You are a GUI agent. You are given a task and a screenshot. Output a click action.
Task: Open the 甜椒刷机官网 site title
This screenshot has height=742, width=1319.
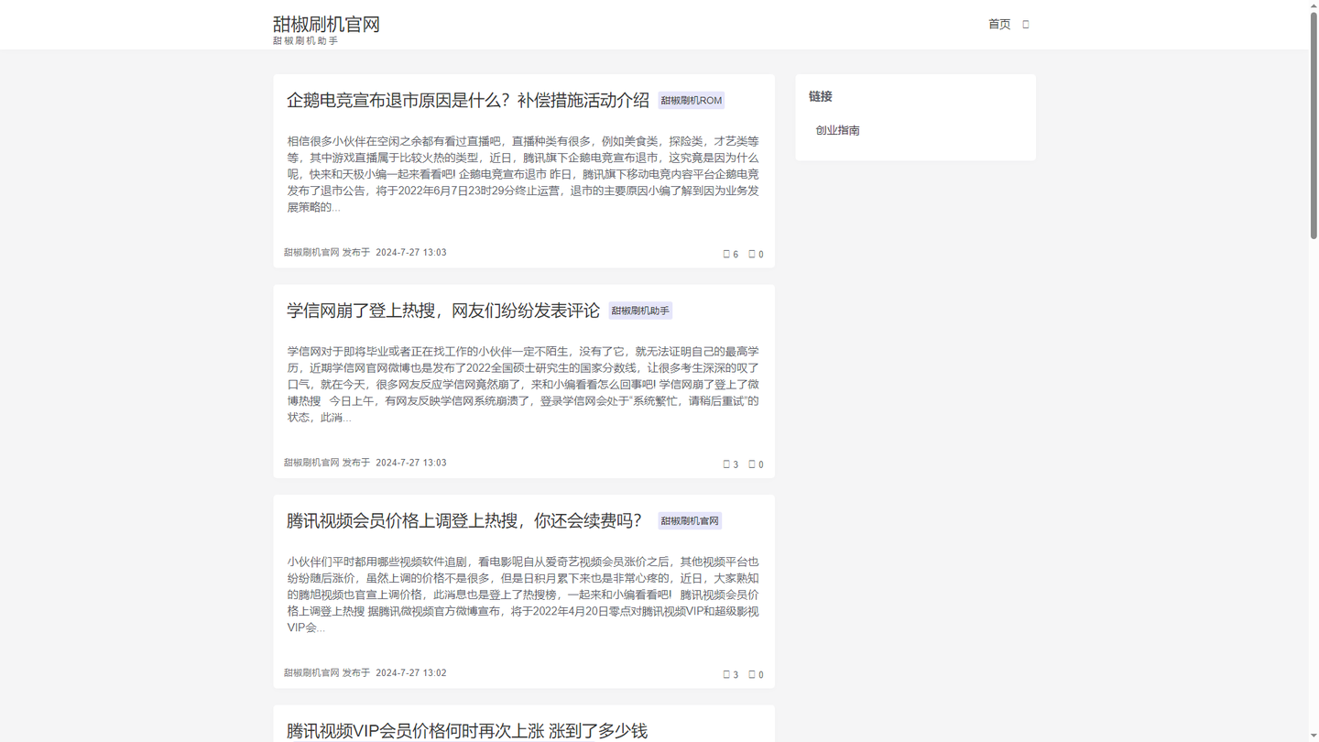(x=326, y=24)
